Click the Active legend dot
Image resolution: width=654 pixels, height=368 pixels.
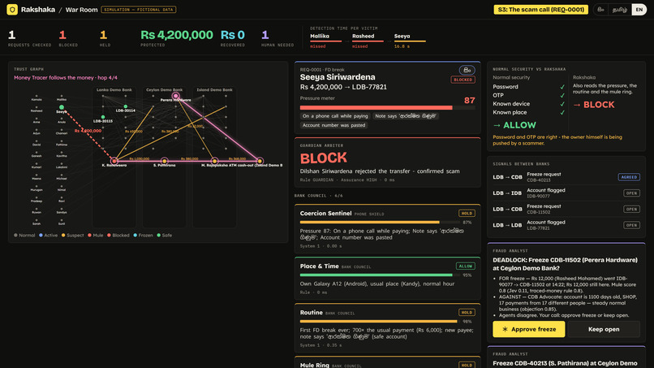41,235
